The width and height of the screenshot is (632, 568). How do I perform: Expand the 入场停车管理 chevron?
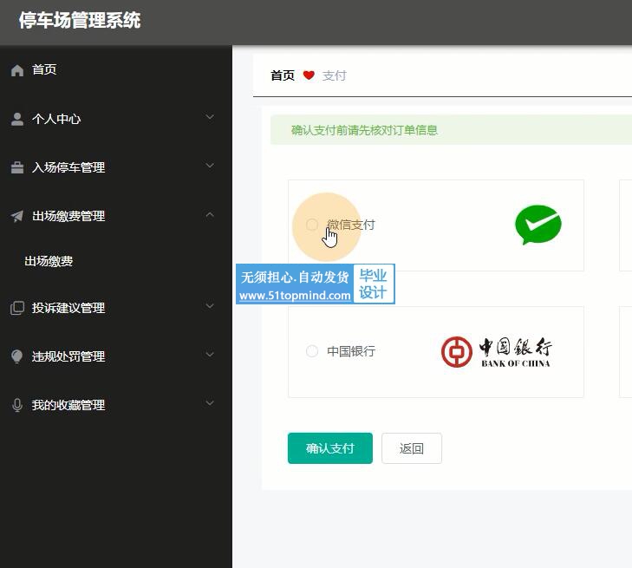point(210,166)
